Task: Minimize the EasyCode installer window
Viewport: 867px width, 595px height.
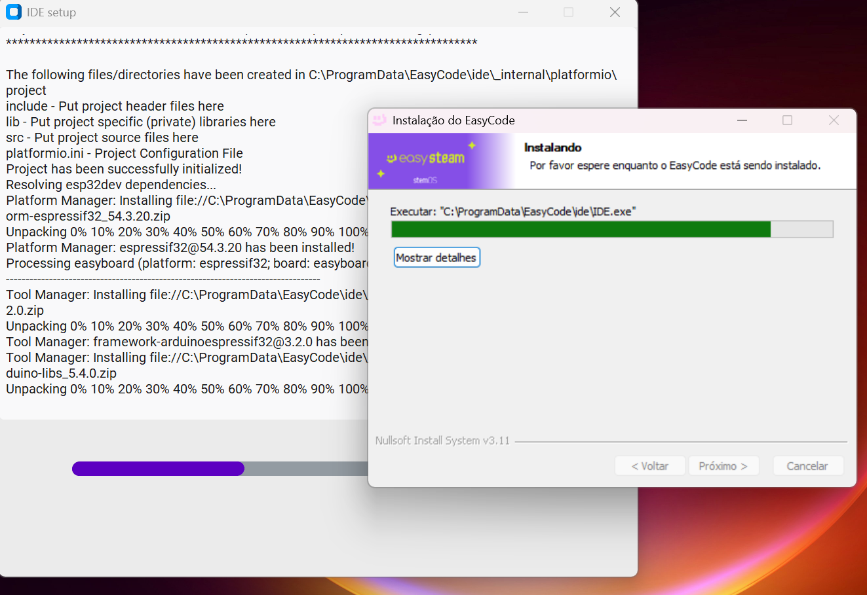Action: (x=742, y=120)
